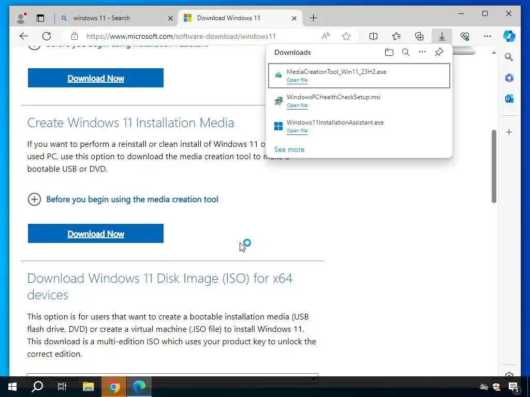This screenshot has height=397, width=530.
Task: Click the Create Windows 11 Installation Media heading
Action: 130,123
